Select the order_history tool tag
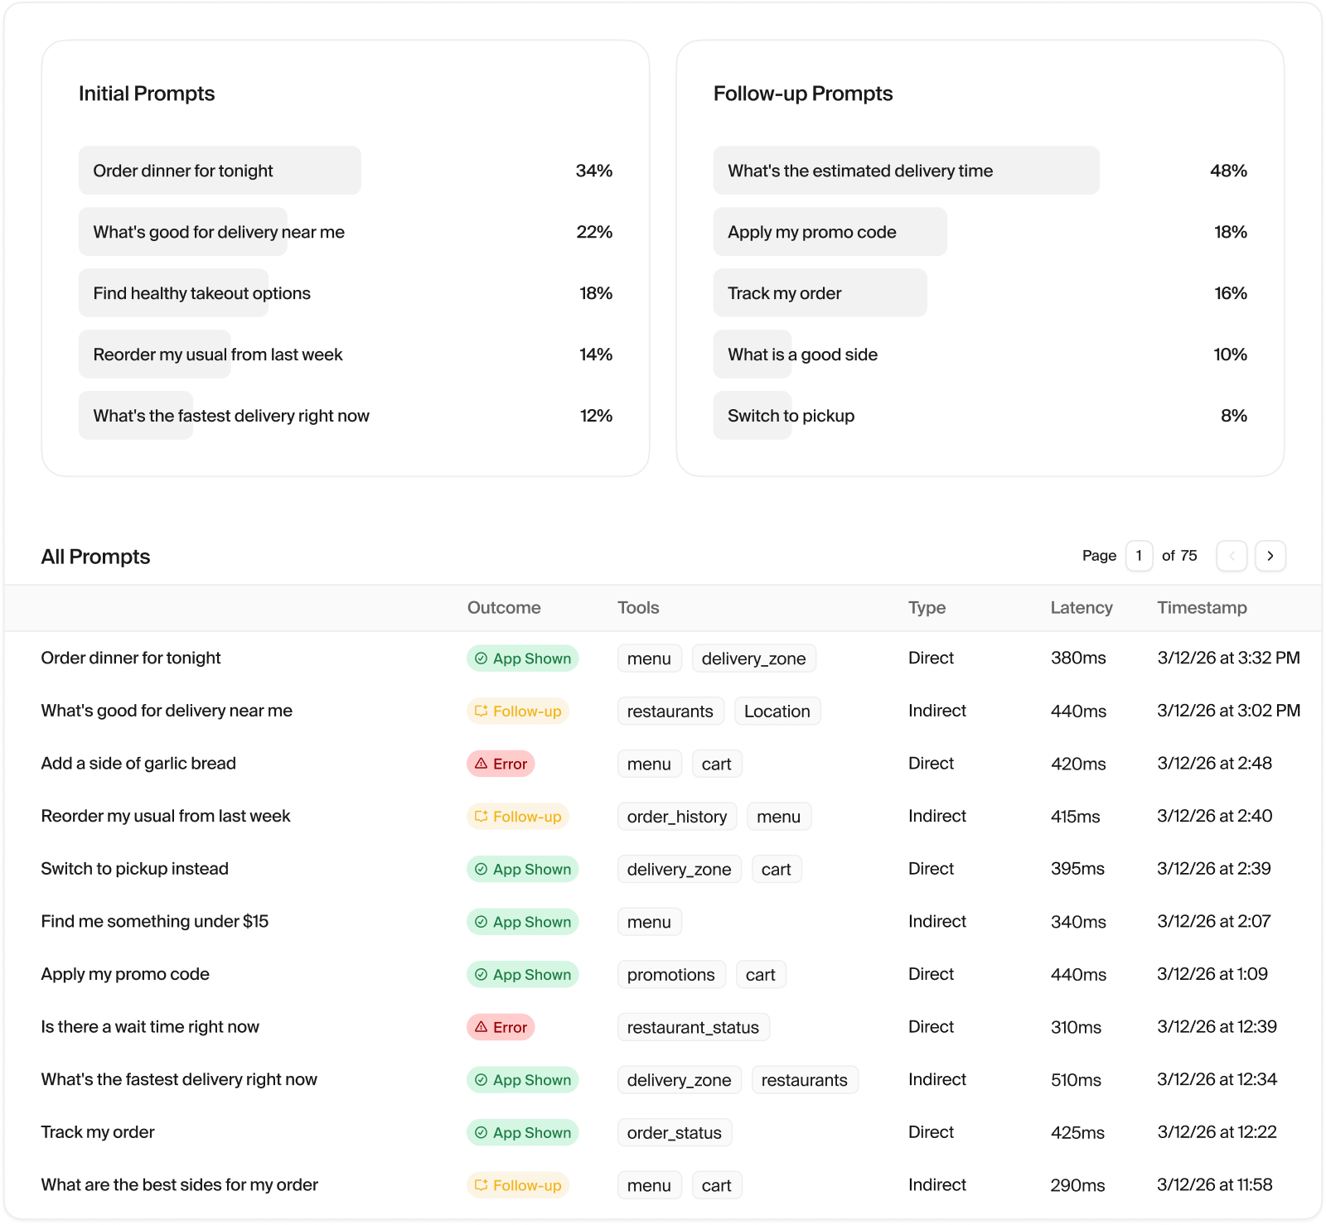The image size is (1326, 1225). pos(676,817)
